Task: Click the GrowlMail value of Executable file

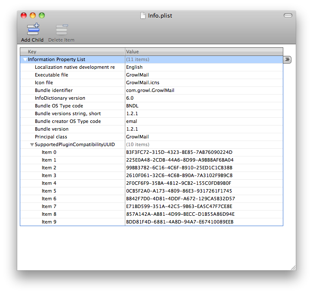Action: (x=137, y=75)
